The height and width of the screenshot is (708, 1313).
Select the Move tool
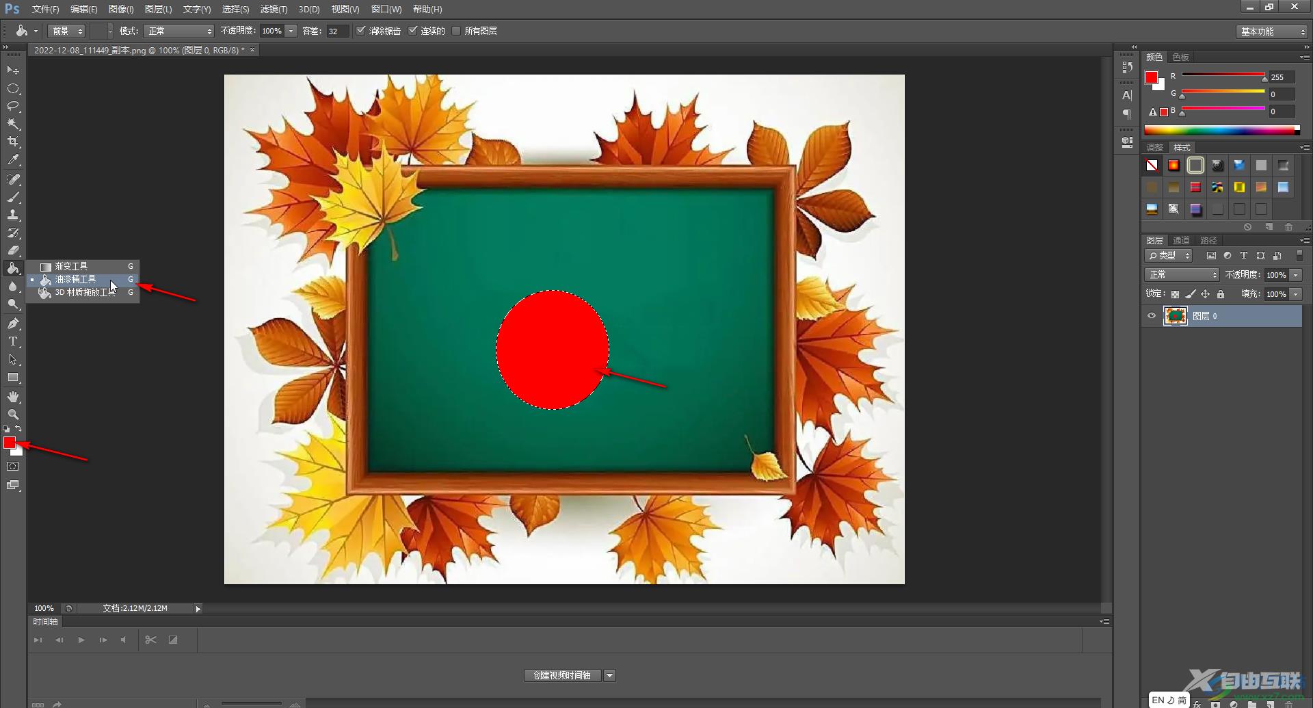pos(13,70)
